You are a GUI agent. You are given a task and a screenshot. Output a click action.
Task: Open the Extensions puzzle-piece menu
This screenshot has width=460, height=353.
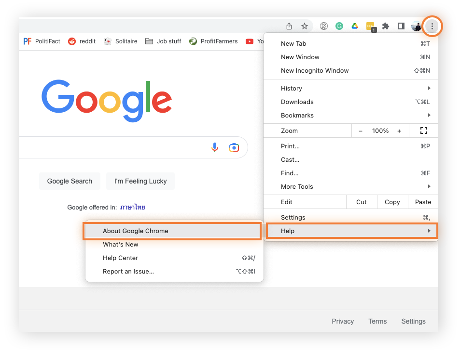point(385,26)
